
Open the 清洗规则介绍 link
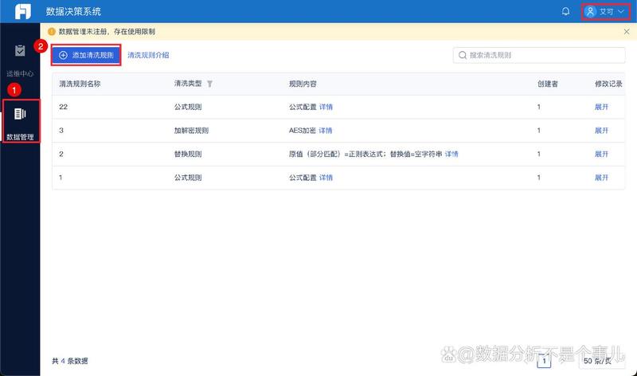tap(148, 55)
